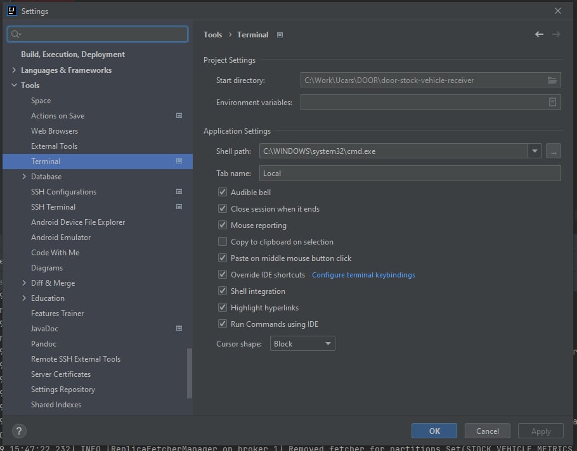Enable Copy to clipboard on selection
Screen dimensions: 577x451
[x=223, y=242]
